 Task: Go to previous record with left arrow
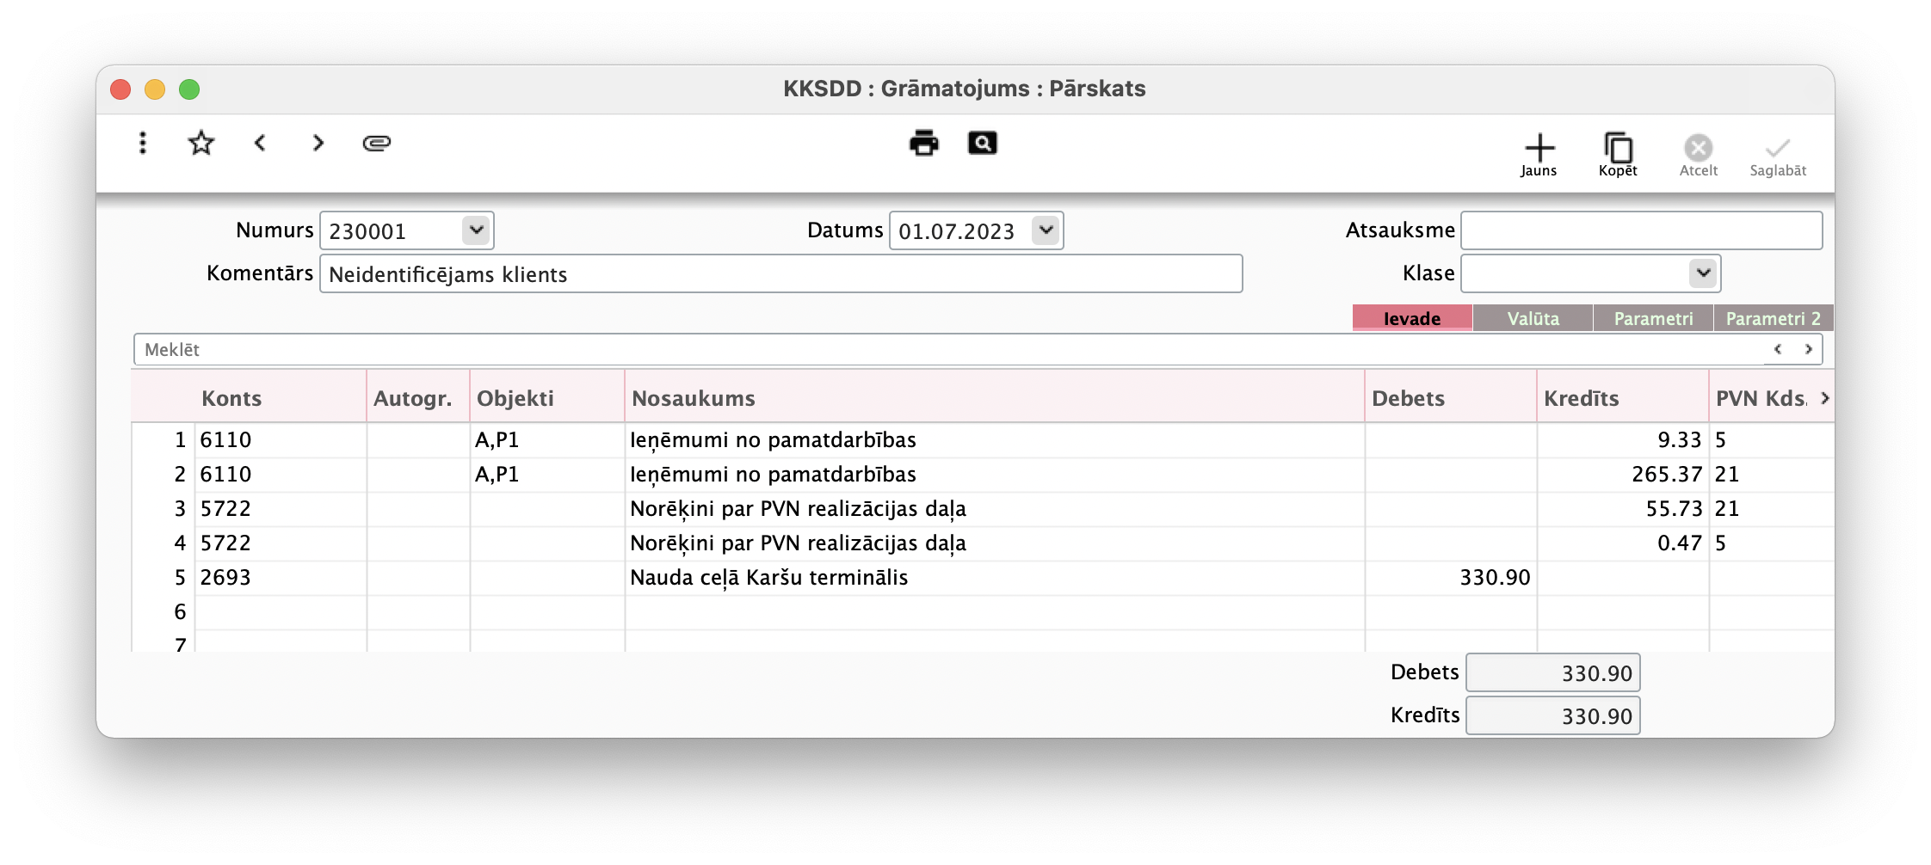(x=260, y=143)
